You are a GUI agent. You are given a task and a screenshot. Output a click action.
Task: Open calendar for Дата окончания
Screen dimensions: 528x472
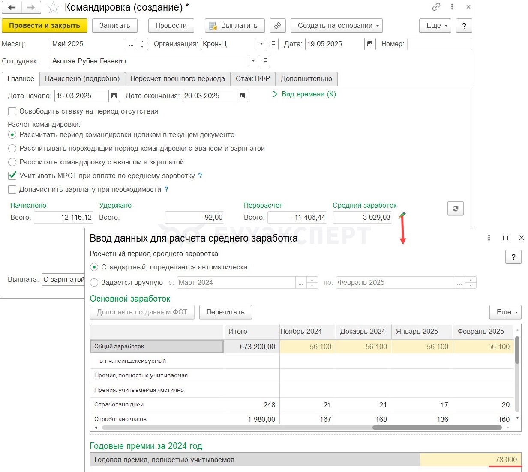pos(242,96)
